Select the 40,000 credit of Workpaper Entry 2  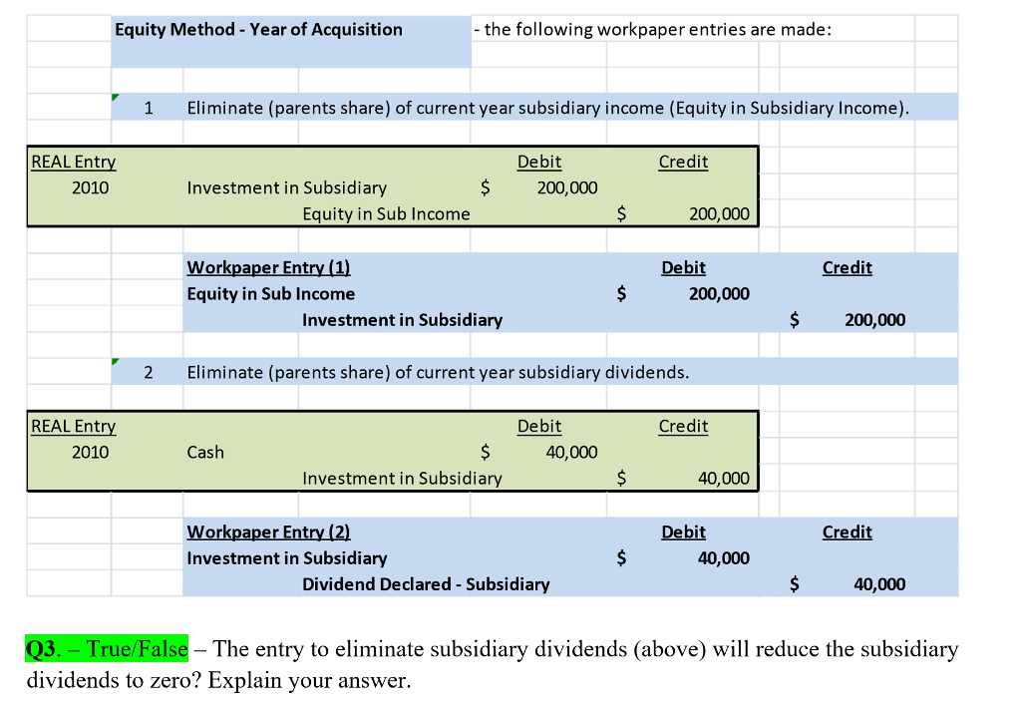(879, 584)
